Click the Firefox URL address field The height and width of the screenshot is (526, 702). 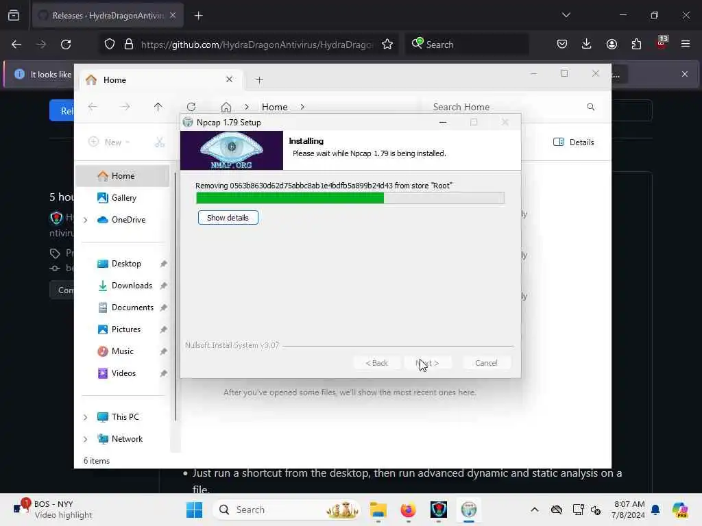256,45
